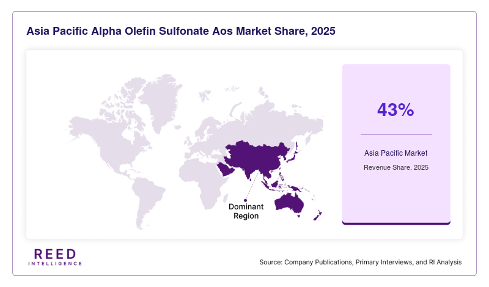The image size is (489, 287).
Task: Click the Reed Intelligence logo
Action: [55, 257]
